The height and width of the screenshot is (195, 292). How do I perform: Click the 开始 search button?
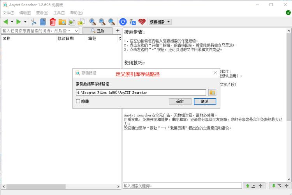click(98, 31)
